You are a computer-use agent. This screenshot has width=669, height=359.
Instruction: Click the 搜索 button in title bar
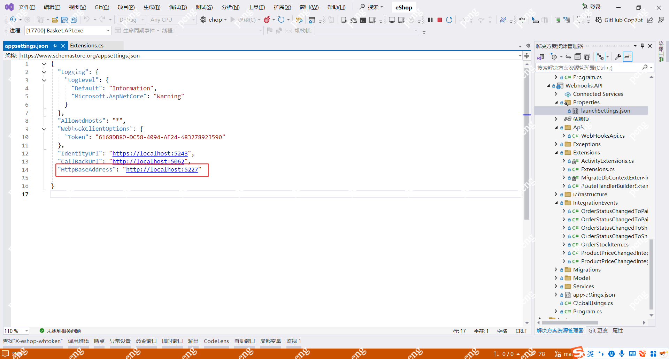pyautogui.click(x=371, y=7)
